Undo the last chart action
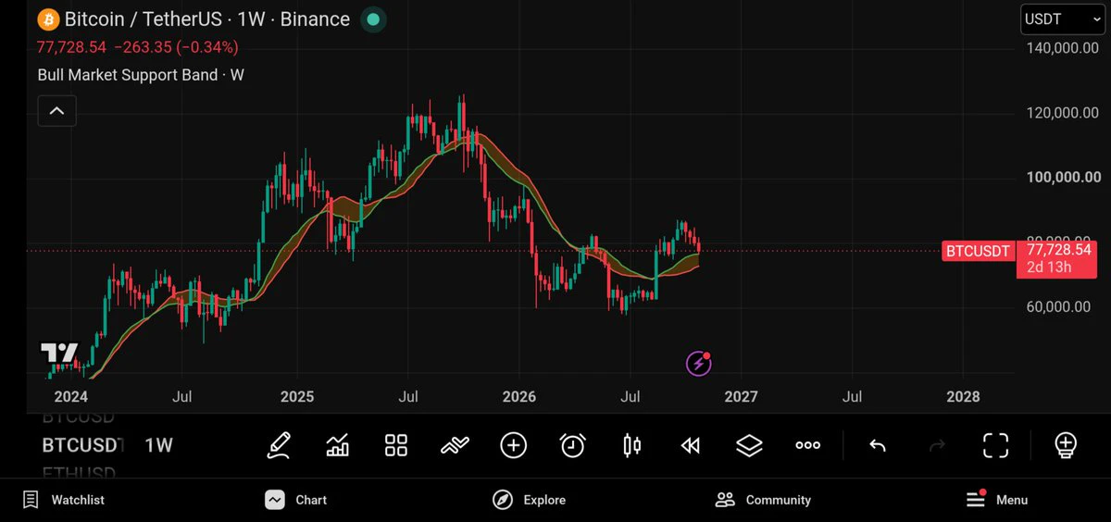The image size is (1111, 522). 878,446
